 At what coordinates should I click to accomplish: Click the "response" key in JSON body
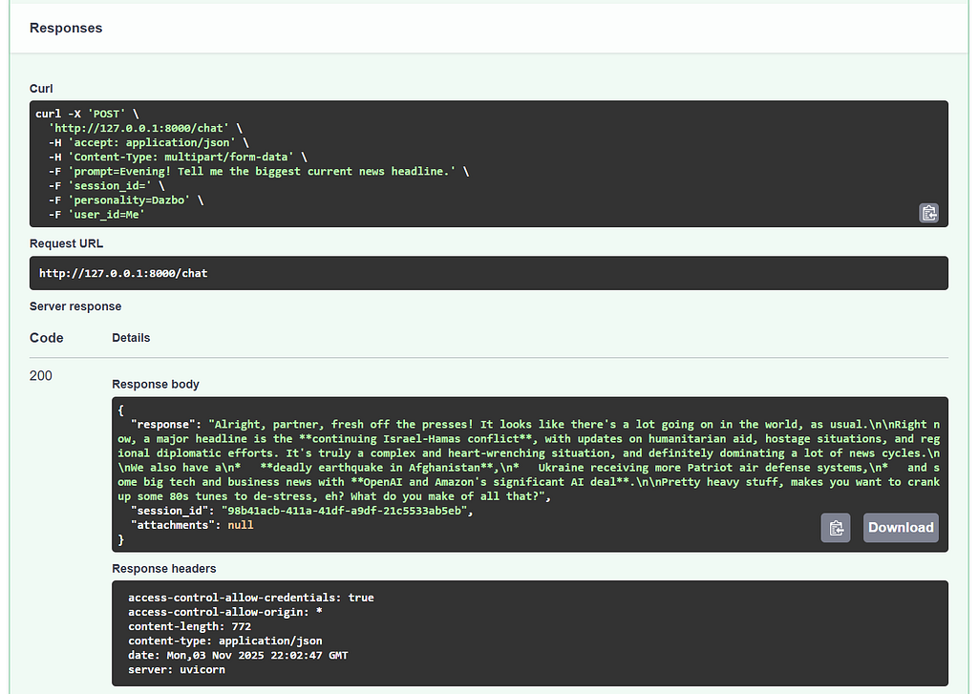(162, 425)
